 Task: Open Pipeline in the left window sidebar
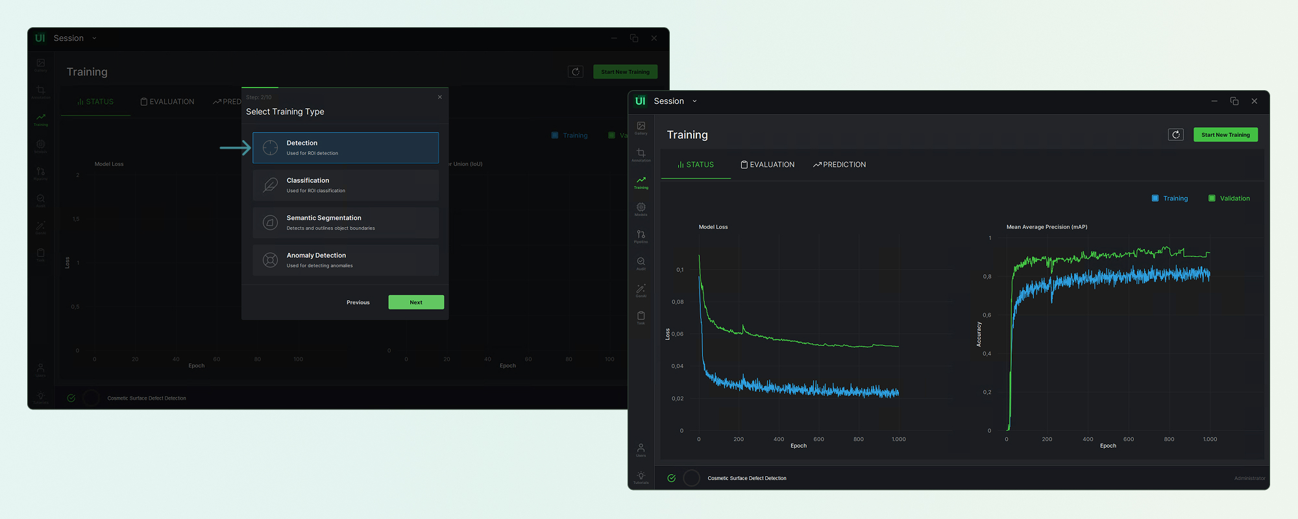(x=40, y=174)
